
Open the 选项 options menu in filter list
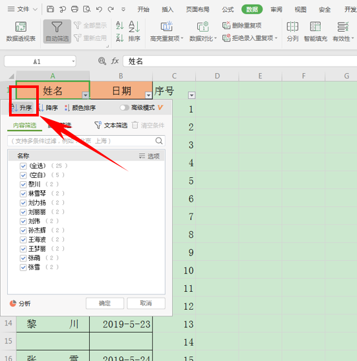point(149,156)
